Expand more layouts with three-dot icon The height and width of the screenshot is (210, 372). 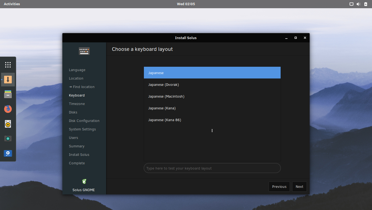point(212,131)
